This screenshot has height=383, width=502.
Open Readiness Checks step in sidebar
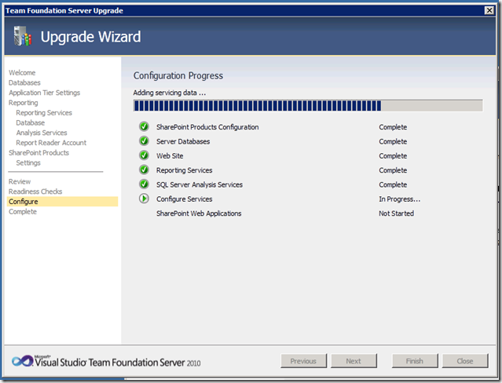coord(35,191)
